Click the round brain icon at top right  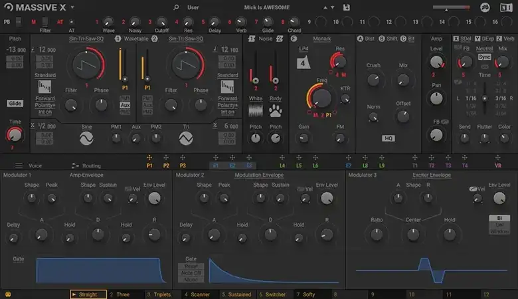[x=485, y=7]
